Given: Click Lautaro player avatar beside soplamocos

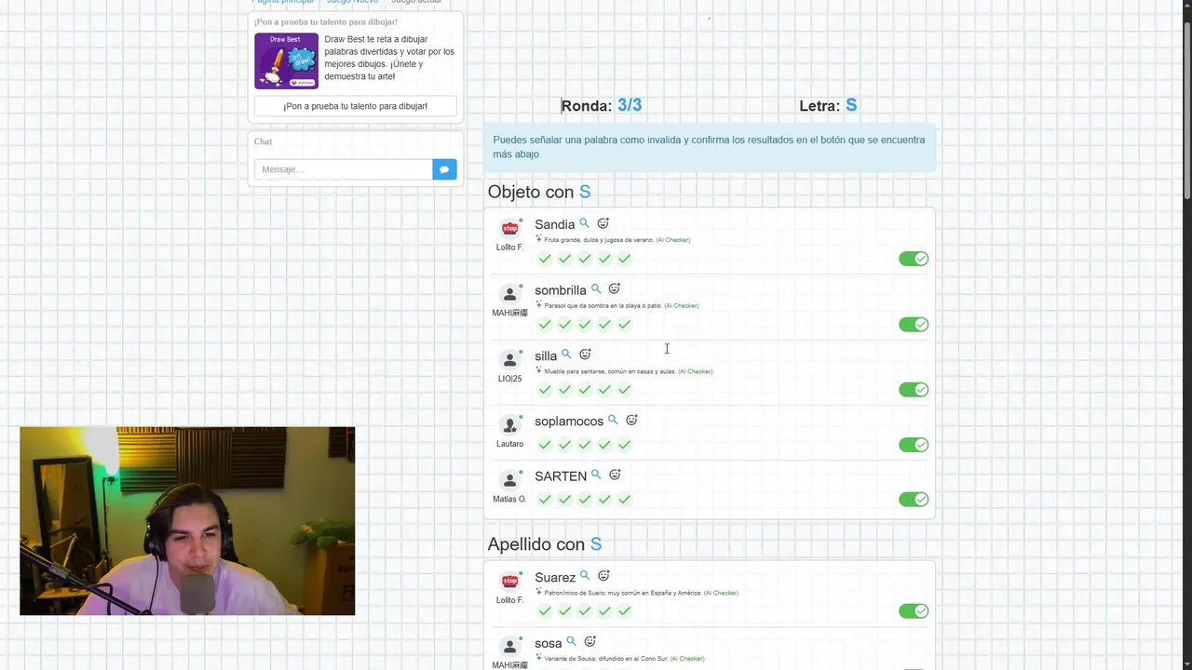Looking at the screenshot, I should 509,425.
